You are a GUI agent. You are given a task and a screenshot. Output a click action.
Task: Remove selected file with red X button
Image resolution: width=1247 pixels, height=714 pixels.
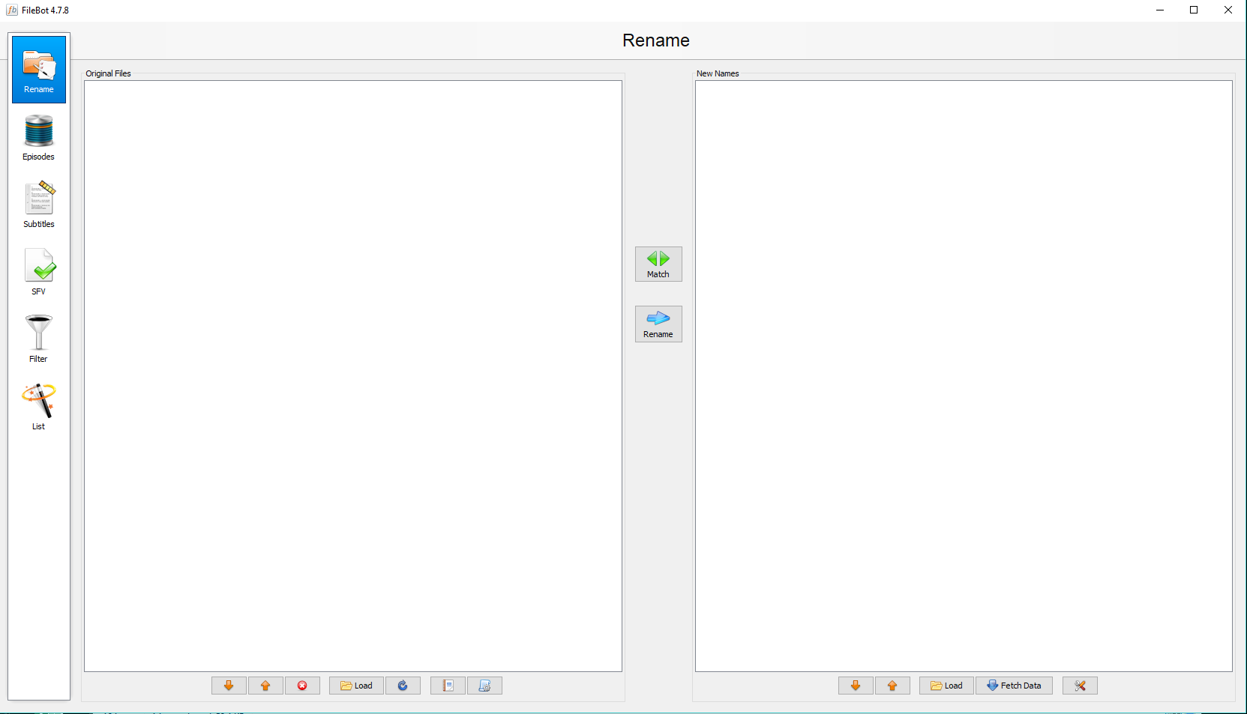302,686
